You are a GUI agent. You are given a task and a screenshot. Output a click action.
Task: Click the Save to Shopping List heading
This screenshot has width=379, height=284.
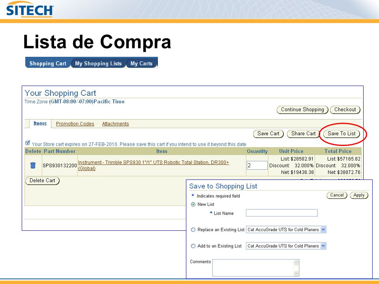click(x=223, y=186)
